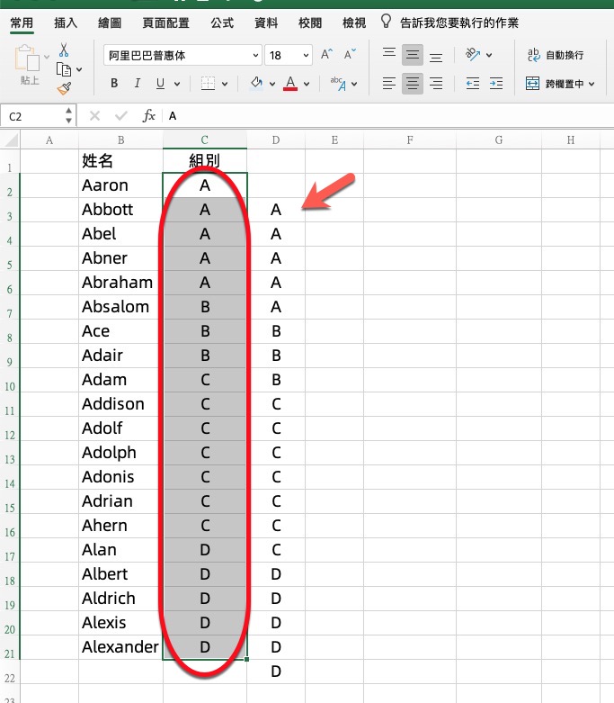Screen dimensions: 614x703
Task: Cancel formula entry with the X icon
Action: point(94,116)
